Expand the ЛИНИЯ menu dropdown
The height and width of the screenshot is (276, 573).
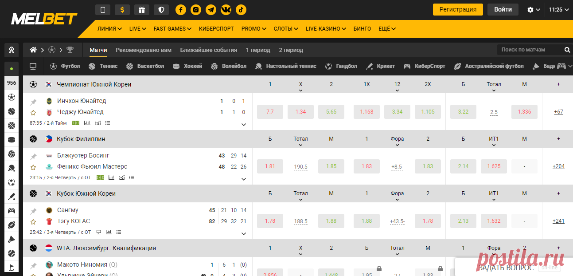coord(109,29)
